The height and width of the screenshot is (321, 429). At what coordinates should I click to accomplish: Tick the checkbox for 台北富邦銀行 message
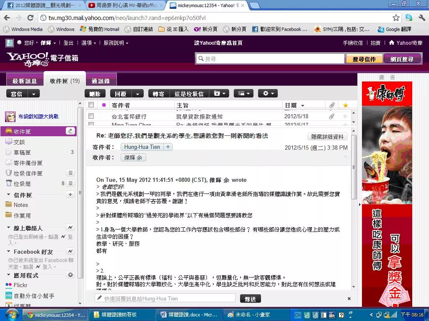point(91,116)
